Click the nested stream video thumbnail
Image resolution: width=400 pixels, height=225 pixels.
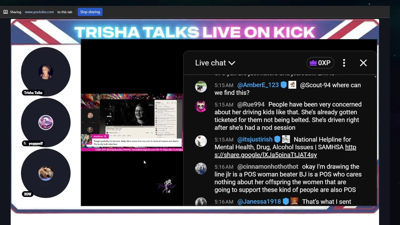[132, 122]
